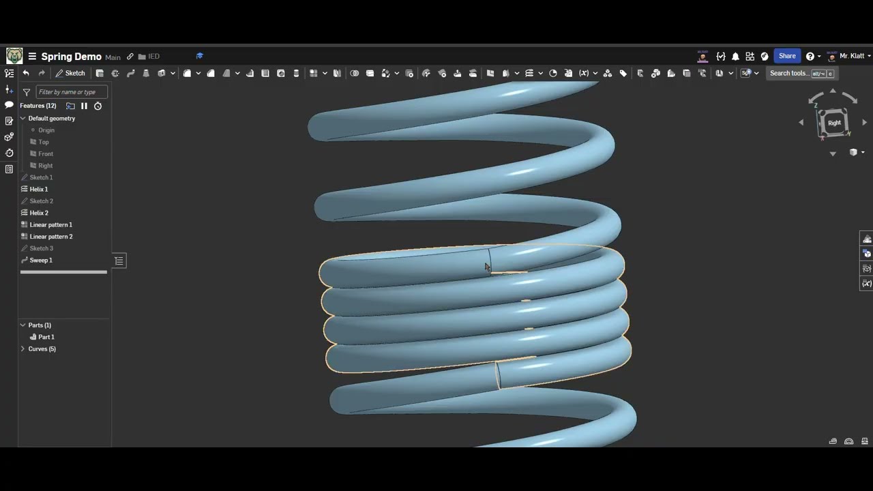Click the undo arrow icon

coord(26,73)
